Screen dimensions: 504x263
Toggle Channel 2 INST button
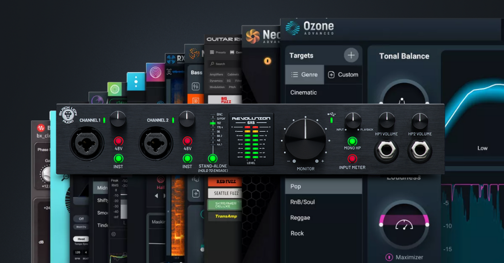coord(187,158)
